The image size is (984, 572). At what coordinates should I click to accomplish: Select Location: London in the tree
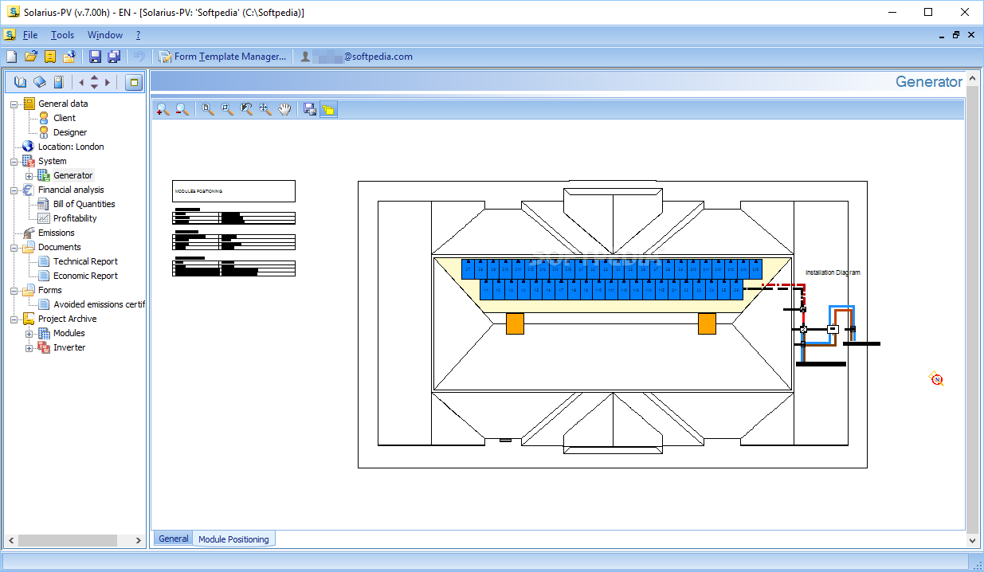[71, 147]
